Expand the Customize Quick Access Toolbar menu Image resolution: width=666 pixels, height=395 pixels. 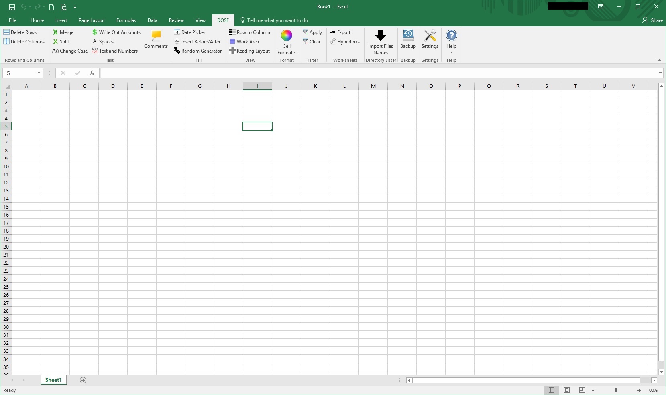click(x=75, y=7)
